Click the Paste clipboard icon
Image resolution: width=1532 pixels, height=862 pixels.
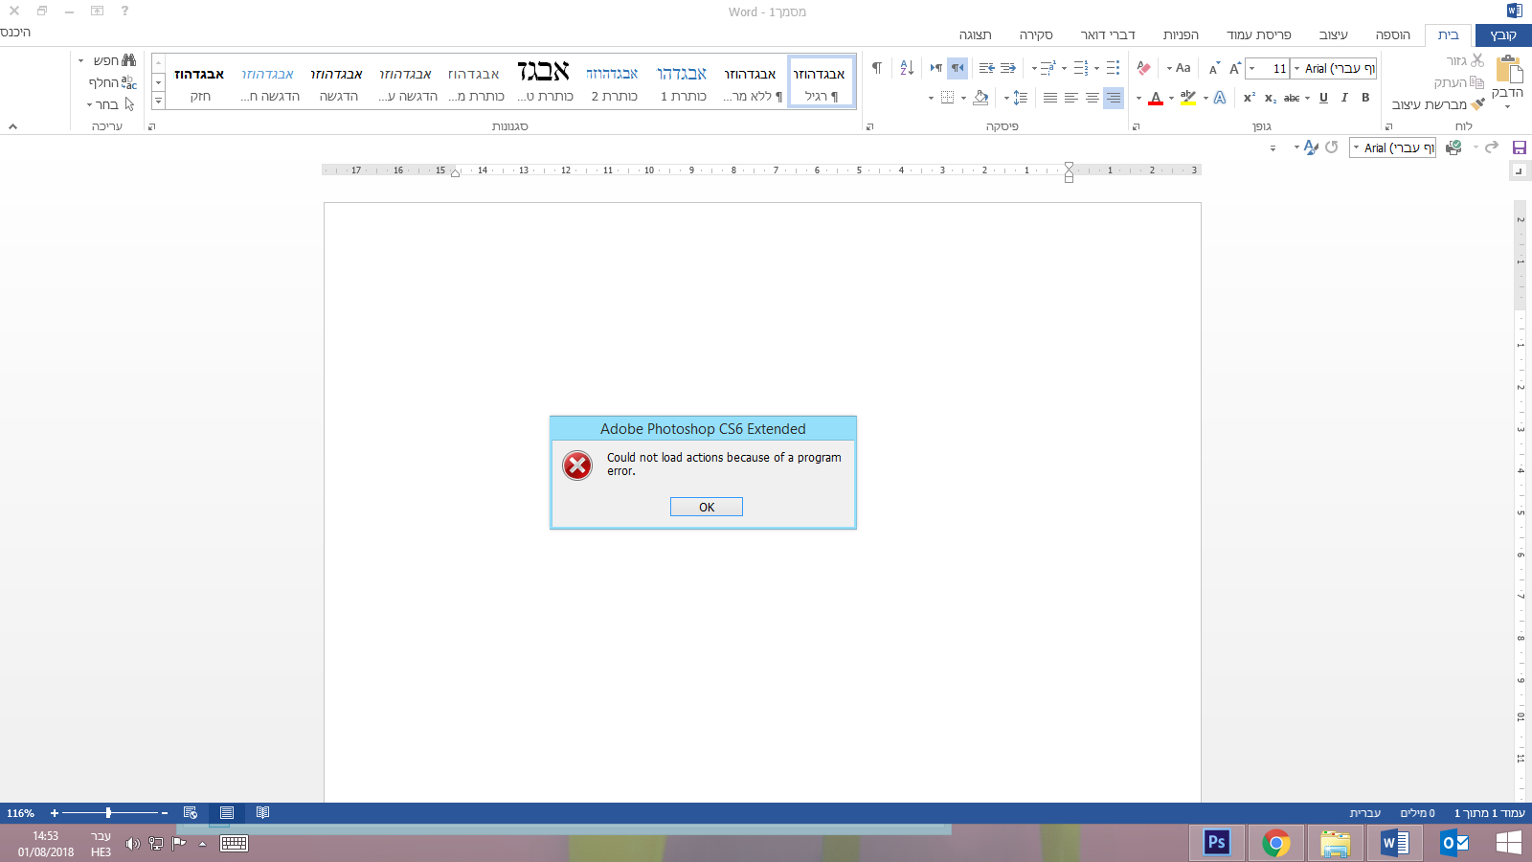1509,70
